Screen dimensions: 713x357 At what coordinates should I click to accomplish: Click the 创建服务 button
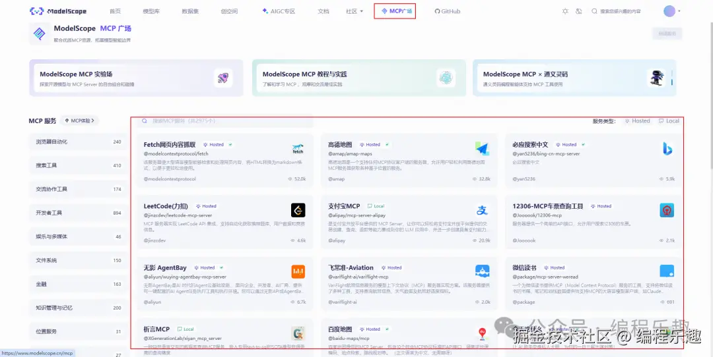pos(667,34)
